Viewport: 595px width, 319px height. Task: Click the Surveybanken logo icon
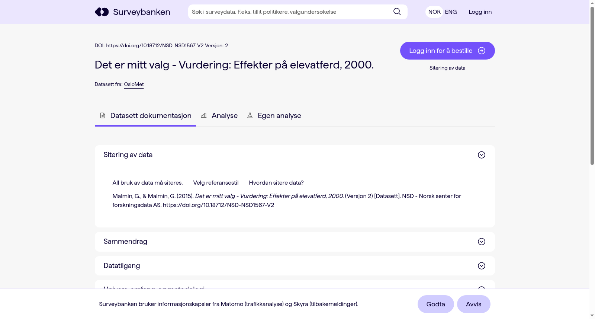[102, 12]
